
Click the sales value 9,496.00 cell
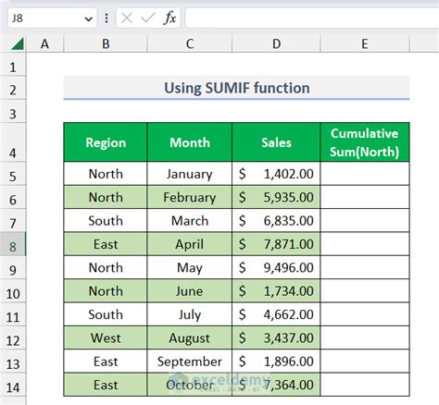tap(276, 267)
